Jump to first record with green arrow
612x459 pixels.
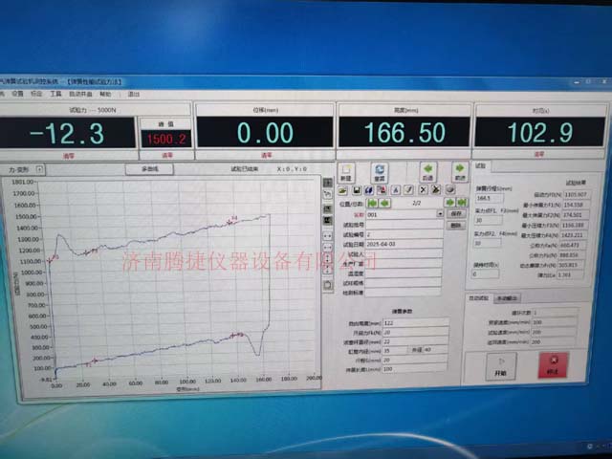[372, 203]
